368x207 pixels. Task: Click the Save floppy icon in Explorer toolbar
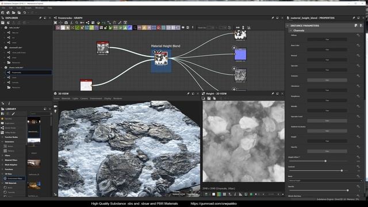coord(3,23)
